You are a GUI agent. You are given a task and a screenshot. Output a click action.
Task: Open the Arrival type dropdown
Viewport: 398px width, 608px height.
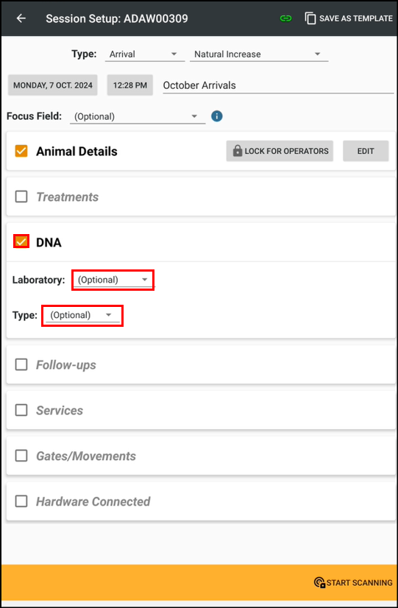tap(144, 54)
